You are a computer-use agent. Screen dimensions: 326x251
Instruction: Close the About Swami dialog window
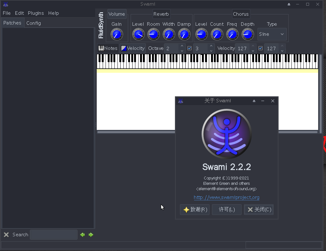(273, 101)
